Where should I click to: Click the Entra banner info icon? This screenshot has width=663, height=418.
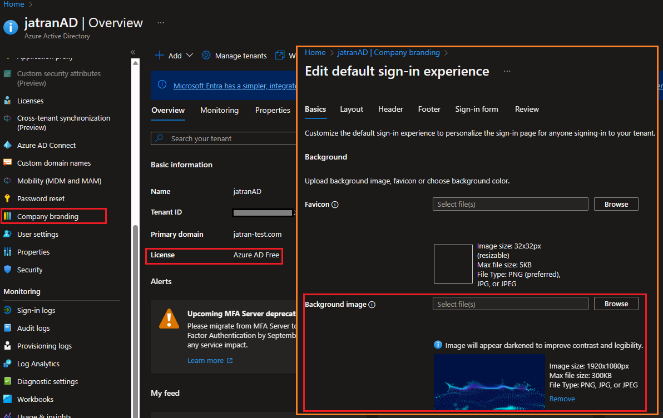tap(162, 84)
